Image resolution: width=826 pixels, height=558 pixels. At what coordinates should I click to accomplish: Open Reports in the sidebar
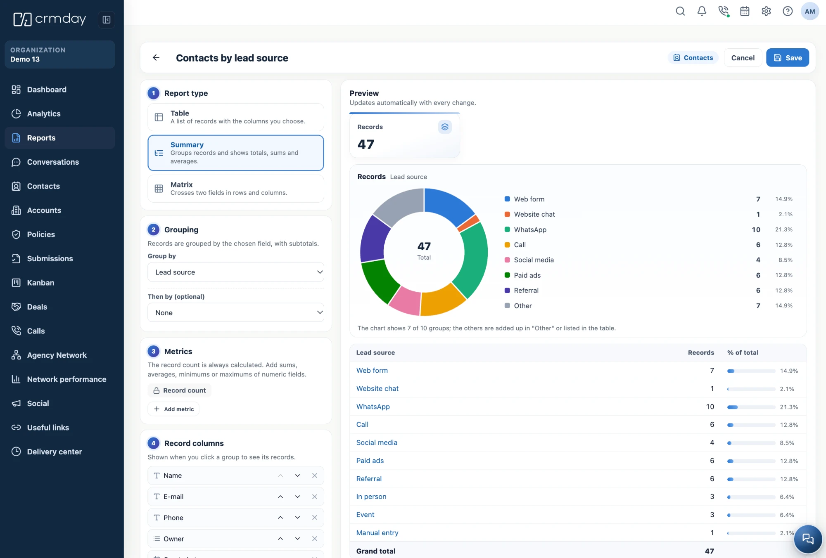click(x=60, y=138)
